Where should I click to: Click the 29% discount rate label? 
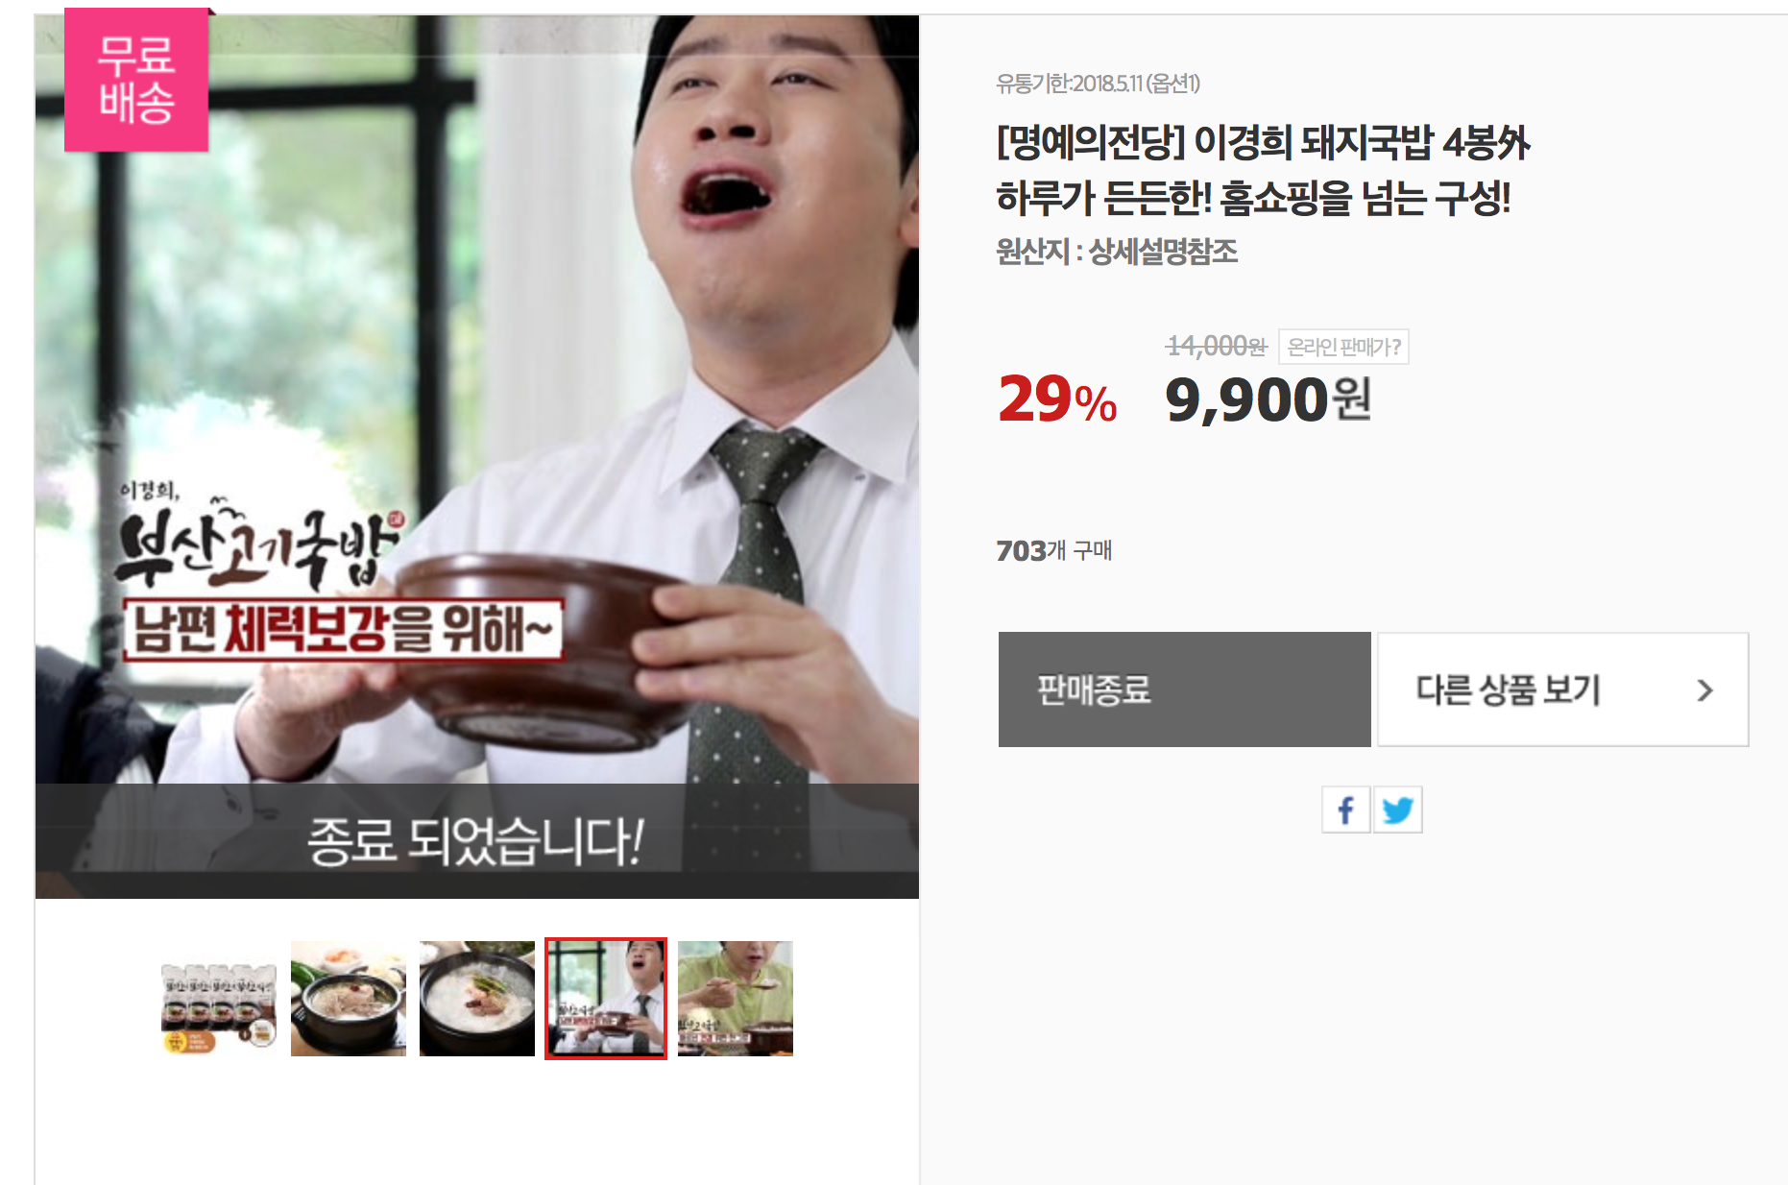(x=1057, y=399)
